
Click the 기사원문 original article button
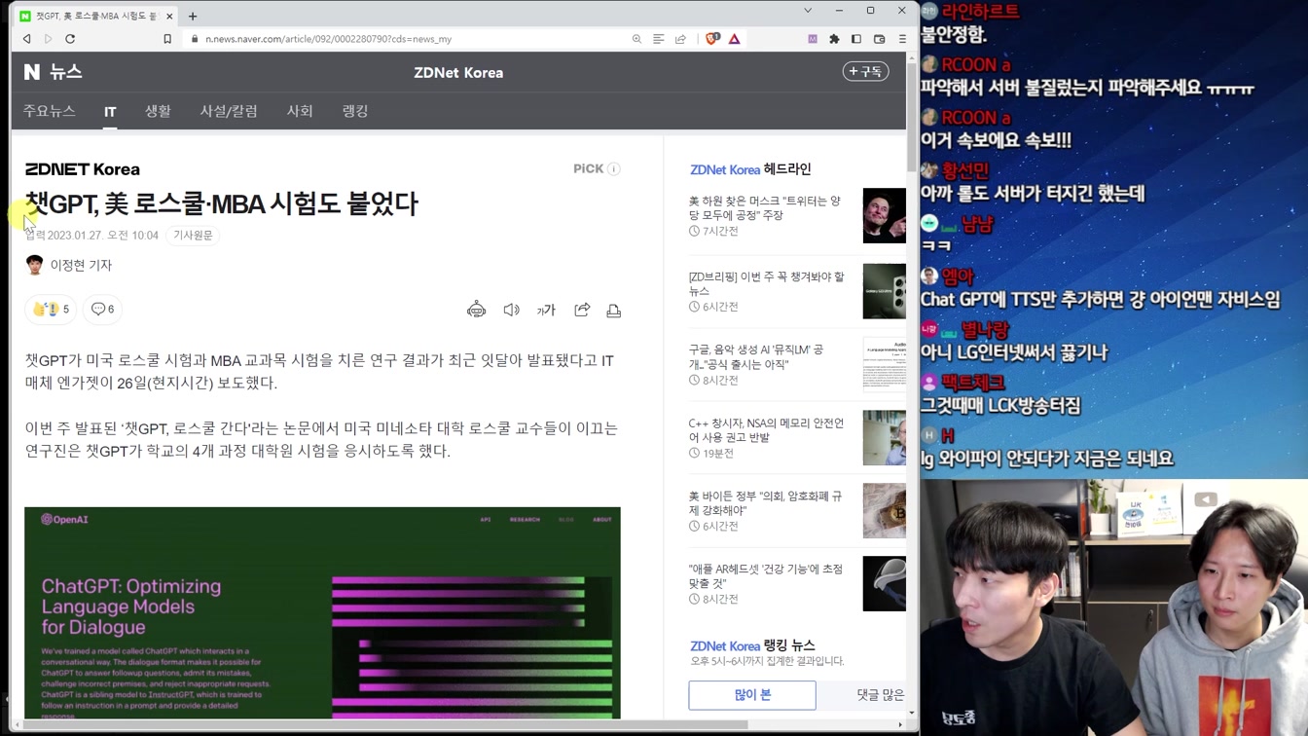[x=193, y=236]
